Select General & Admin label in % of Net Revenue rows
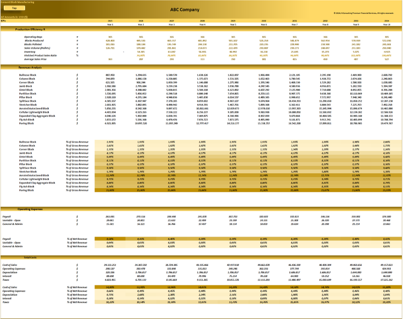Image resolution: width=404 pixels, height=319 pixels. pyautogui.click(x=12, y=247)
